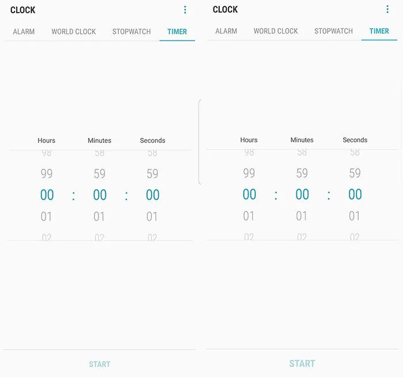Switch to World Clock on the right screen
Screen dimensions: 403x377
tap(276, 31)
